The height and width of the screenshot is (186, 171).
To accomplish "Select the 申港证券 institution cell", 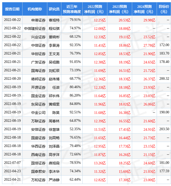I will coord(35,20).
